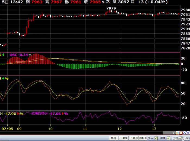Click the 7980 price axis label
Screen dimensions: 190x141
185,10
